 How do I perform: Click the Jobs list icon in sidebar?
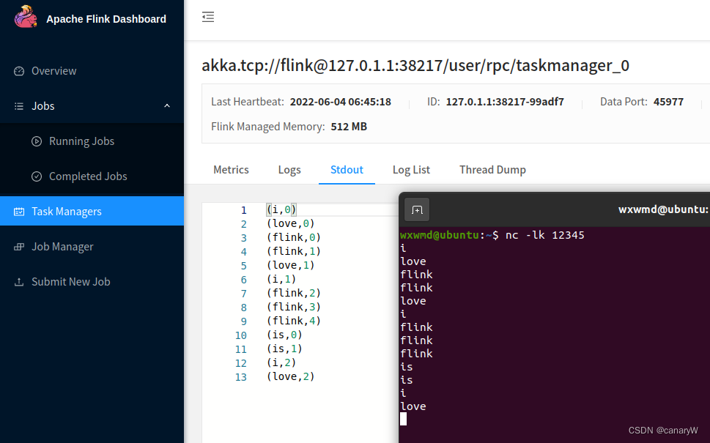coord(18,105)
